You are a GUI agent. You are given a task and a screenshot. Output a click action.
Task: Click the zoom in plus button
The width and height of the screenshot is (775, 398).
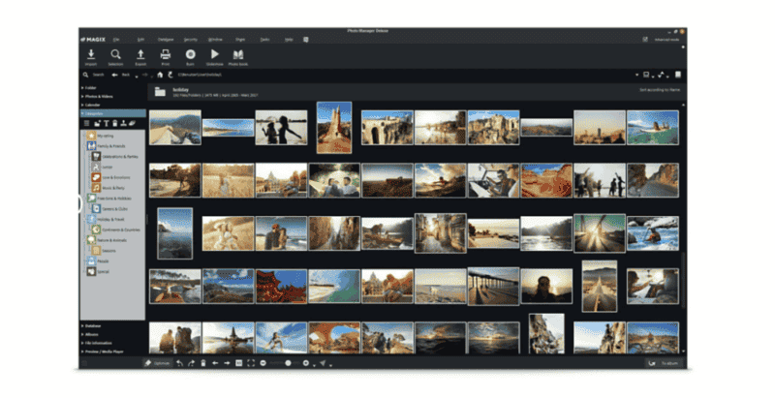point(306,363)
